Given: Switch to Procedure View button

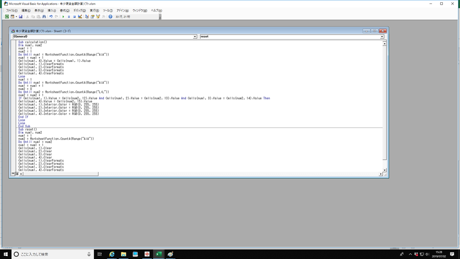Looking at the screenshot, I should 13,174.
